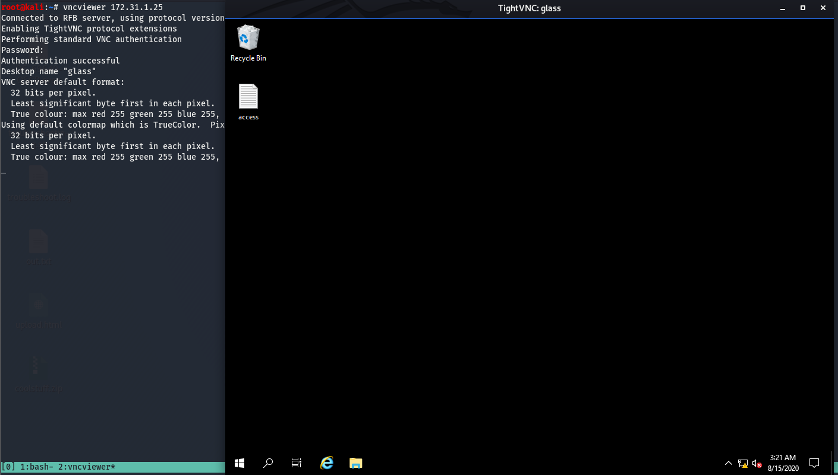The height and width of the screenshot is (475, 838).
Task: Click the Show Desktop strip on the taskbar
Action: click(x=832, y=463)
